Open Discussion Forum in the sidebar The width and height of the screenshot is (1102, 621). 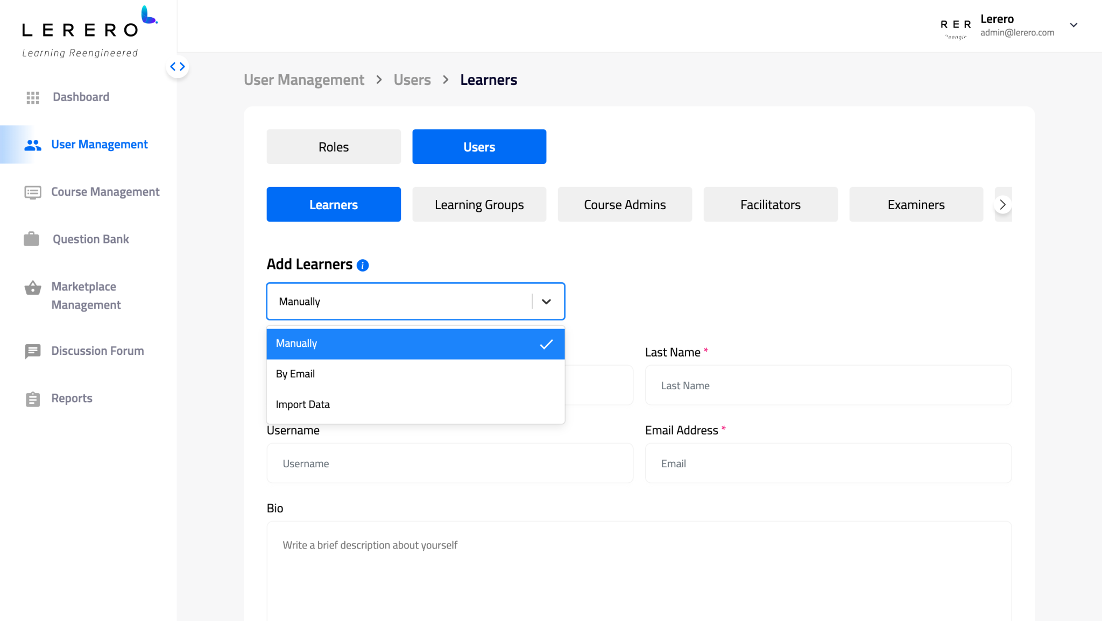click(97, 351)
